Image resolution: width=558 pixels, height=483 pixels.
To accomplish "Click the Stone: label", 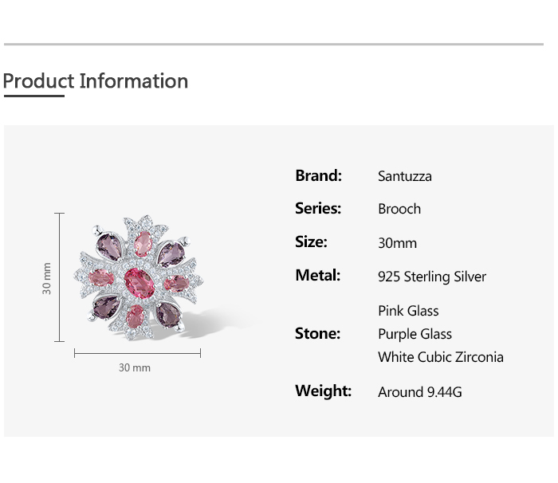I will click(317, 333).
